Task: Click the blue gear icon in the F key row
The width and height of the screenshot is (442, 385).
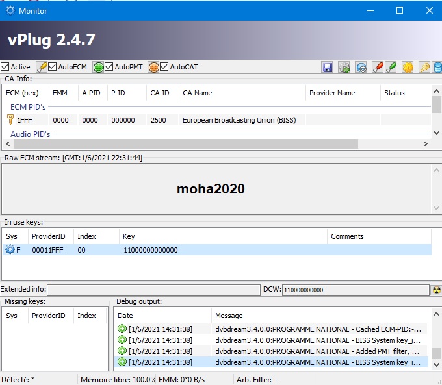Action: click(x=10, y=249)
